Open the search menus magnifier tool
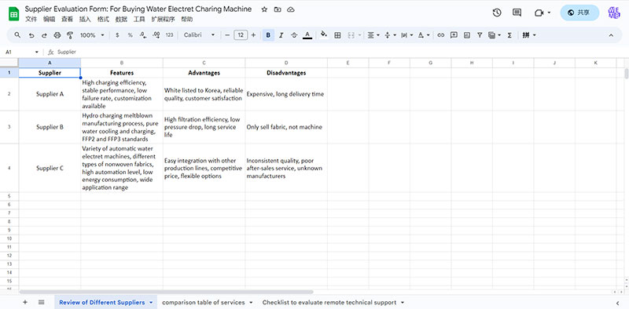This screenshot has height=309, width=629. click(17, 35)
